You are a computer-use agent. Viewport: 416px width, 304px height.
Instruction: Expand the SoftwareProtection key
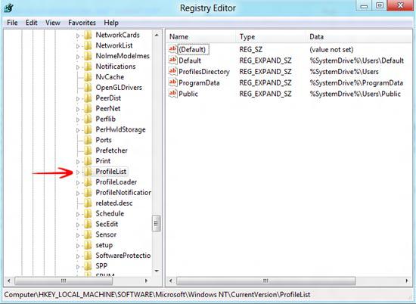[78, 256]
